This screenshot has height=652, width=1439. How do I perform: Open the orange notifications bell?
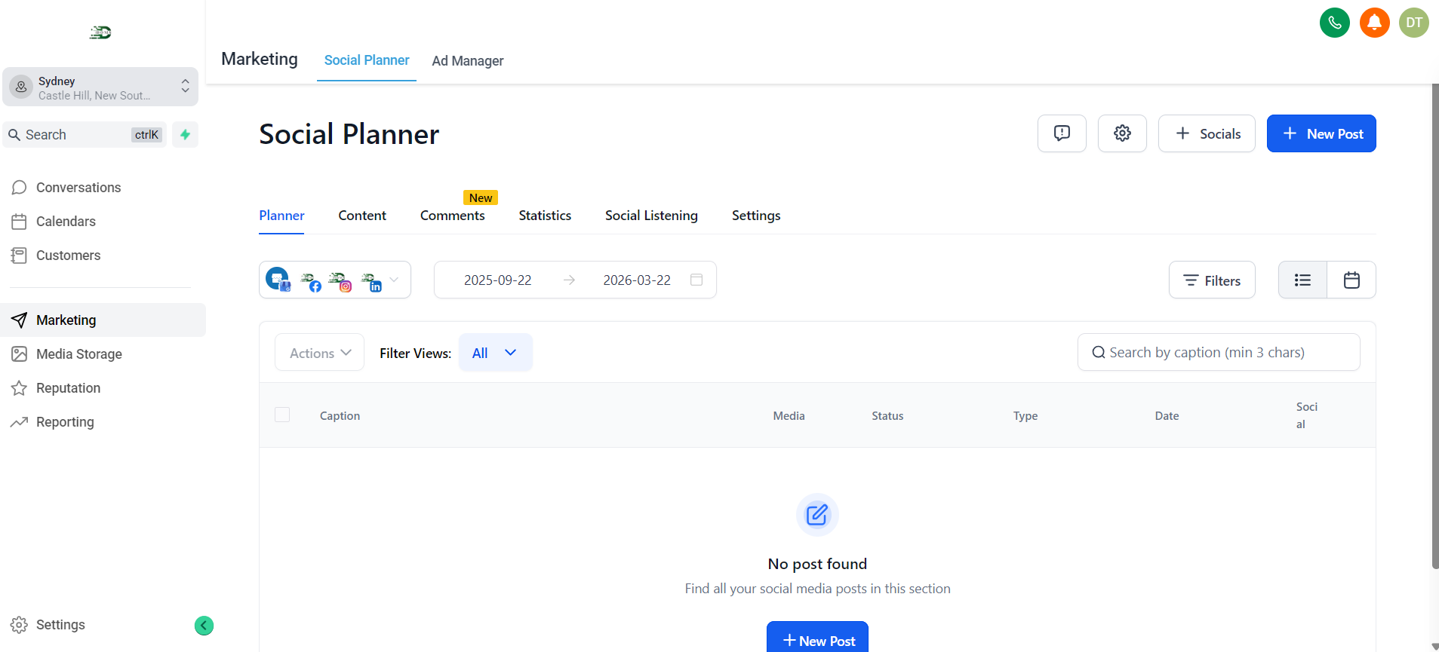(x=1374, y=23)
